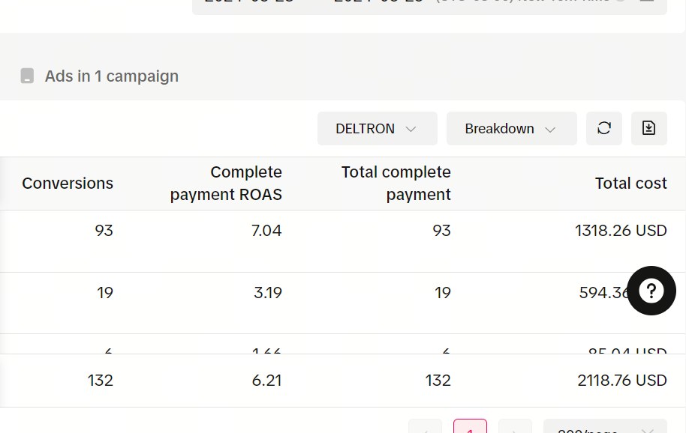
Task: Expand the Breakdown dropdown
Action: coord(511,128)
